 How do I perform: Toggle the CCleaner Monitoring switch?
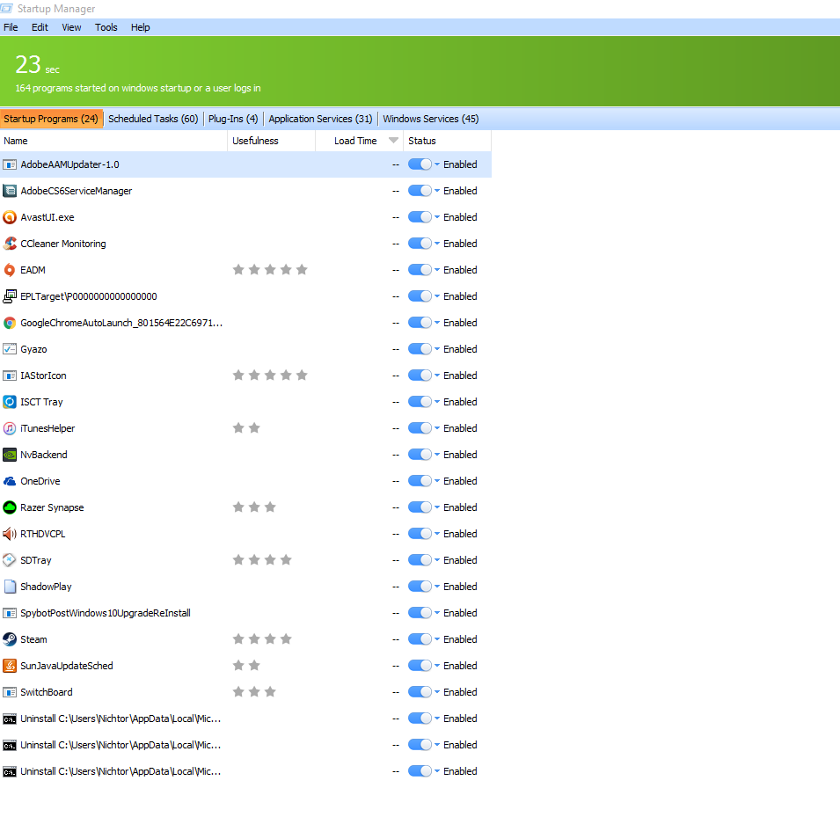coord(420,244)
